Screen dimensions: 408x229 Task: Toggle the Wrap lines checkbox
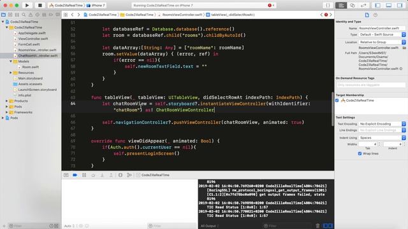360,154
